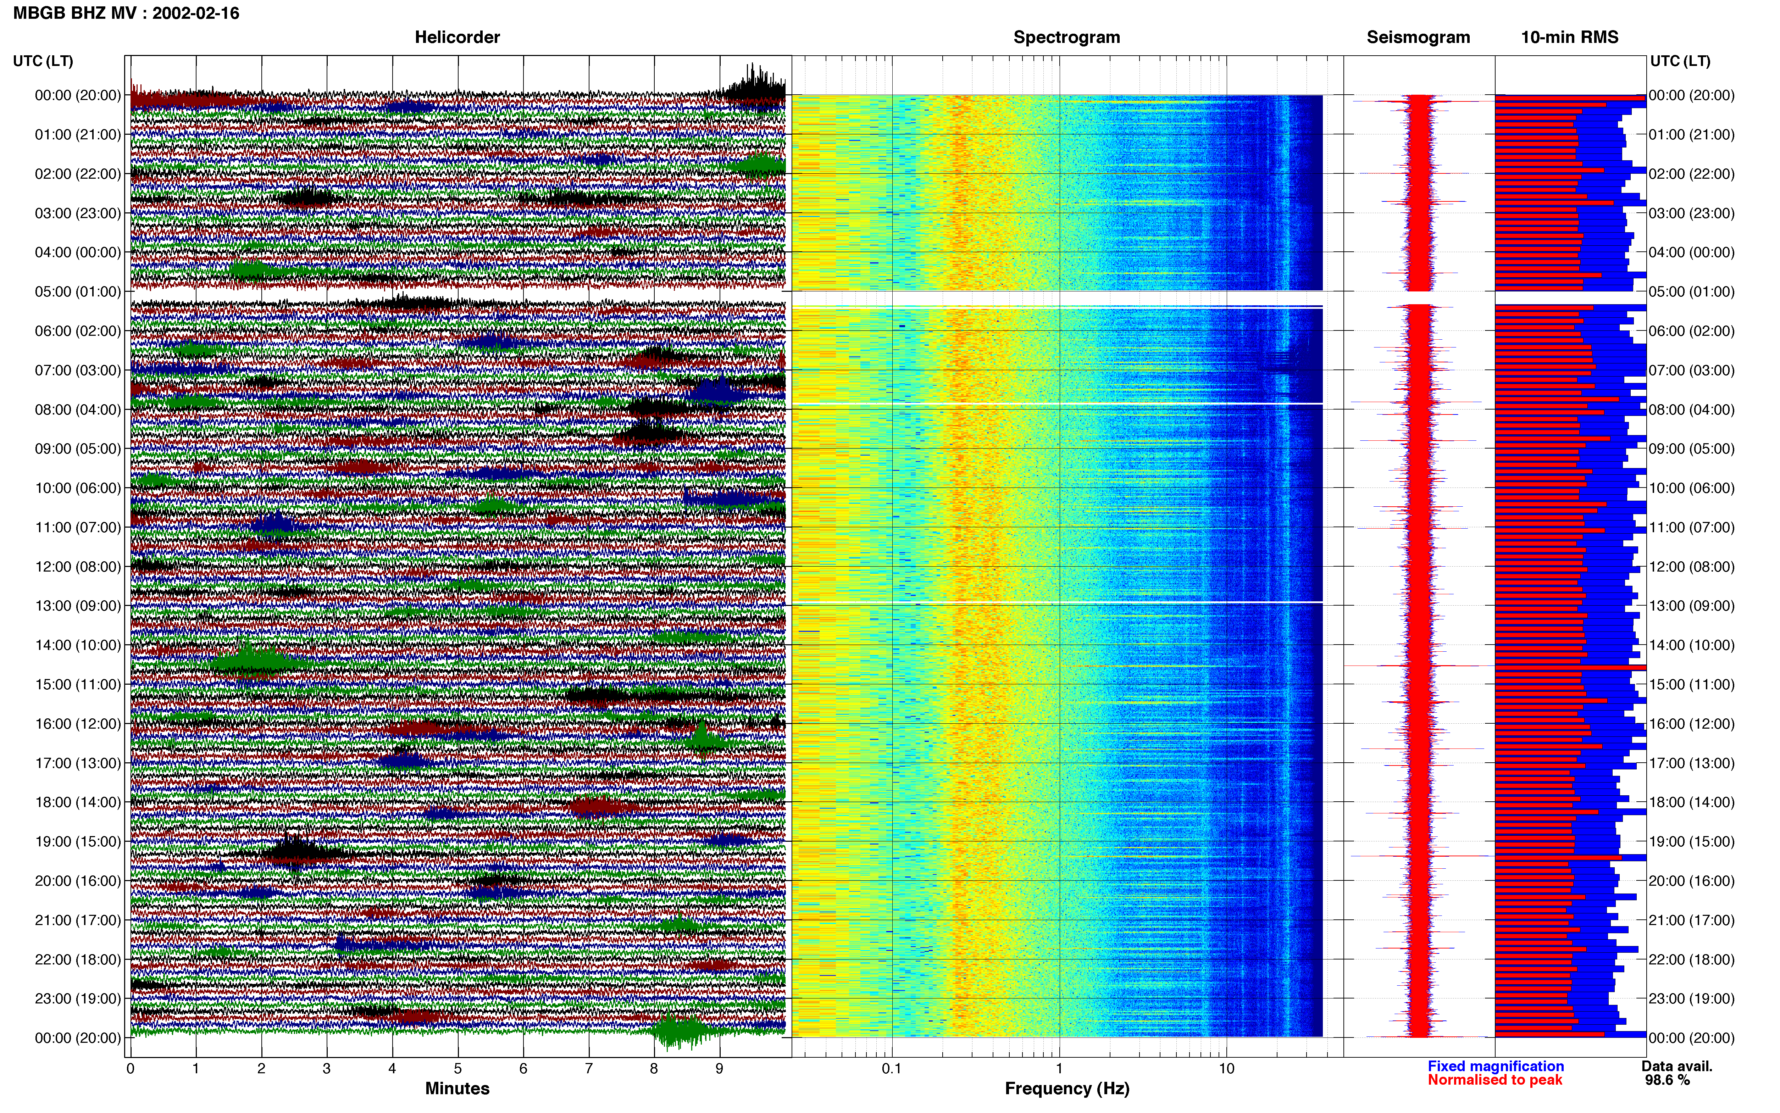Screen dimensions: 1780x1113
Task: Click the 1 Hz frequency tick label
Action: (1059, 1068)
